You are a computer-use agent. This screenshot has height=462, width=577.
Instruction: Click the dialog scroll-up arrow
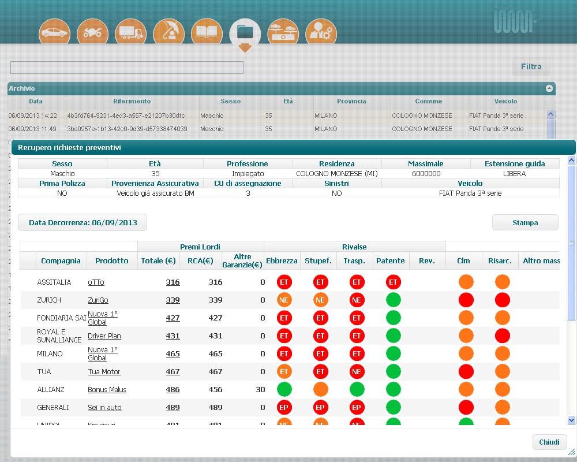571,161
